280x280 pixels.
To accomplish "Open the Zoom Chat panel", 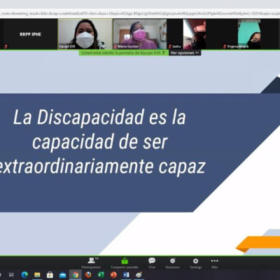I will (x=152, y=263).
